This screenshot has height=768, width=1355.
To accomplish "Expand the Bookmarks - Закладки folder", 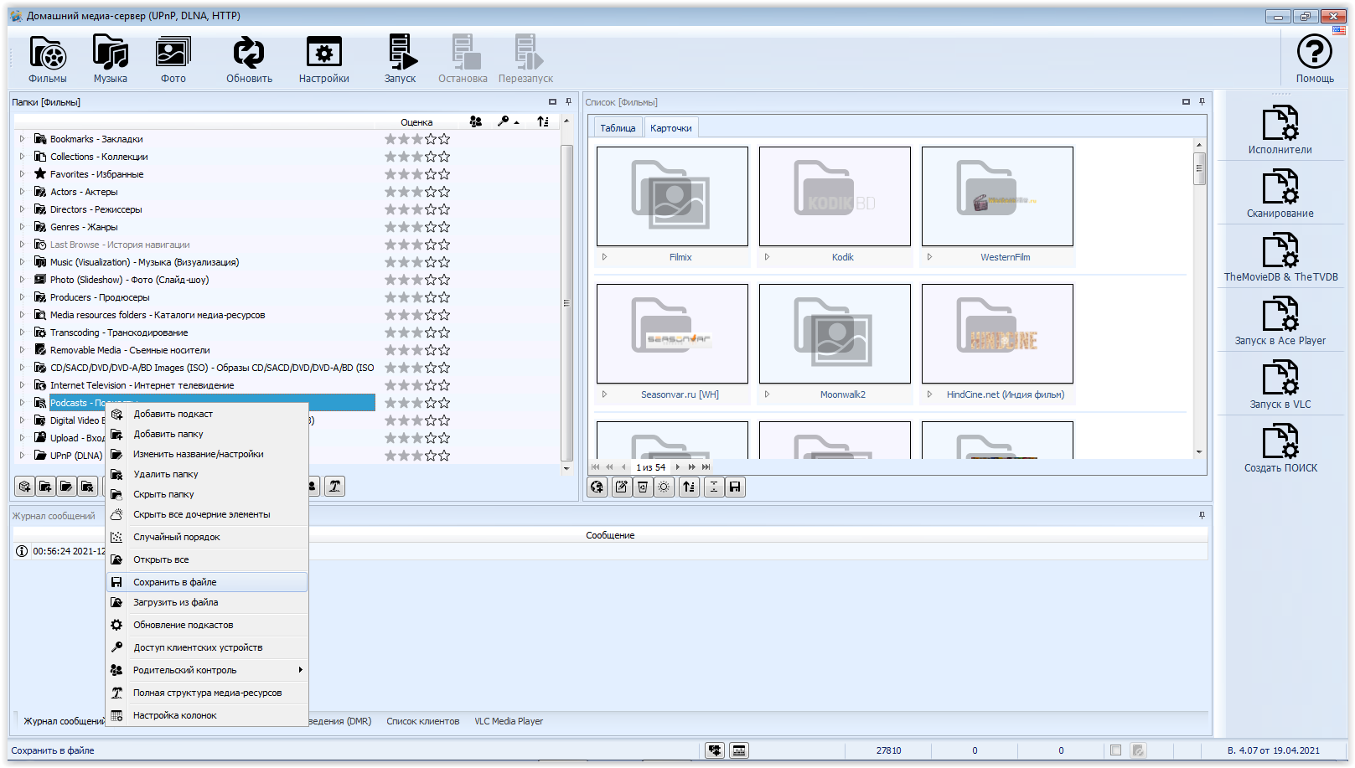I will pos(23,139).
